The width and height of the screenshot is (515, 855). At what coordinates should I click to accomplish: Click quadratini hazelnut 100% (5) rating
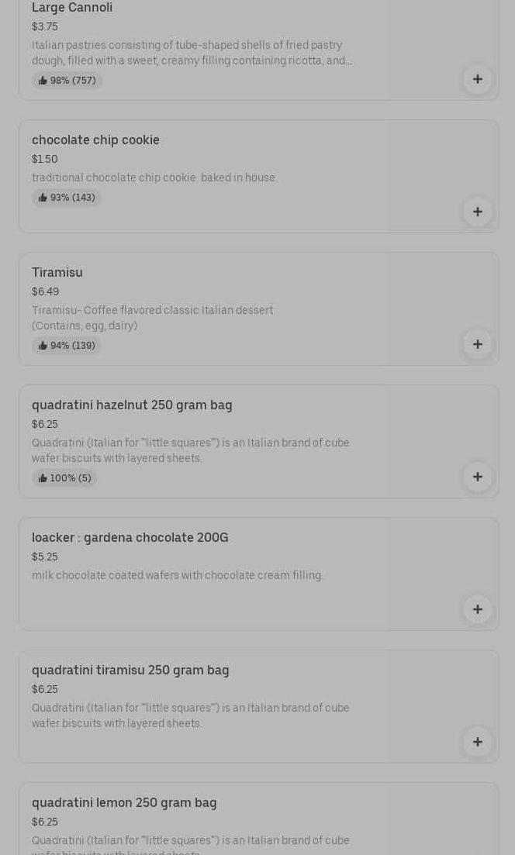65,478
